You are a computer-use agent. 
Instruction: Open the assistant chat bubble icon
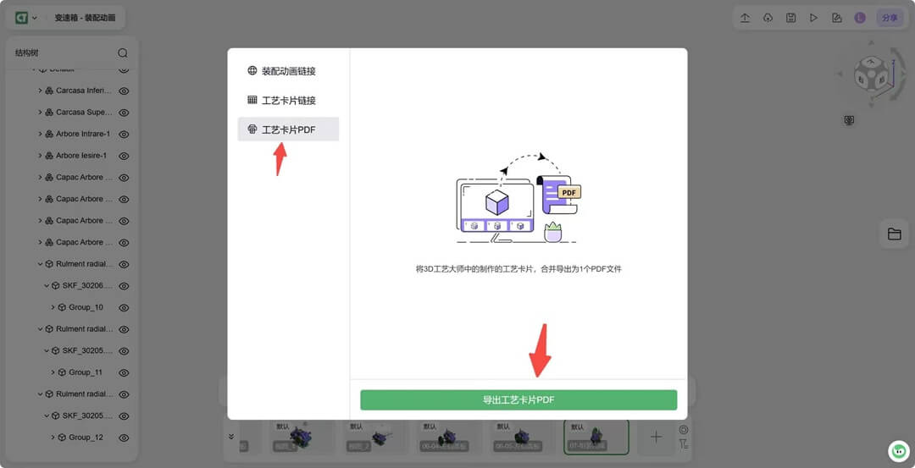point(899,451)
